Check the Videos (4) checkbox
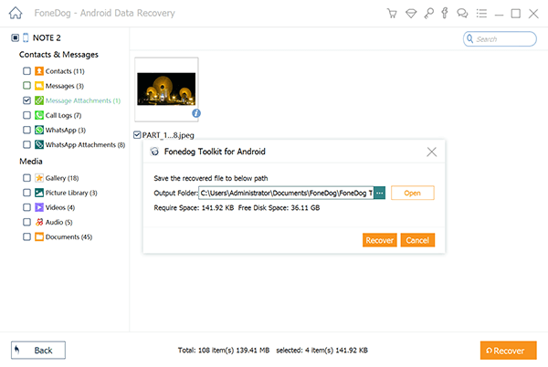 pyautogui.click(x=26, y=207)
